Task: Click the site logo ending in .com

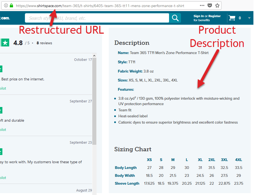Action: pyautogui.click(x=5, y=18)
